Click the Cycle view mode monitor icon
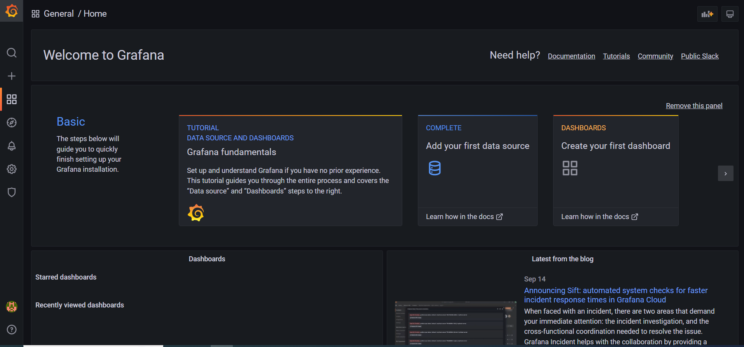The height and width of the screenshot is (347, 744). point(730,14)
